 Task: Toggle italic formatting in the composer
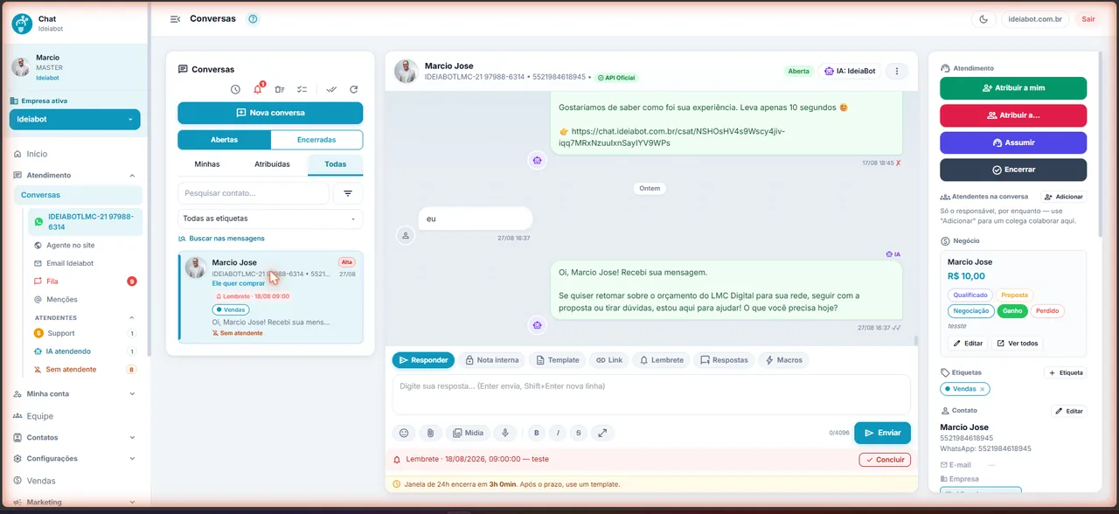point(558,433)
